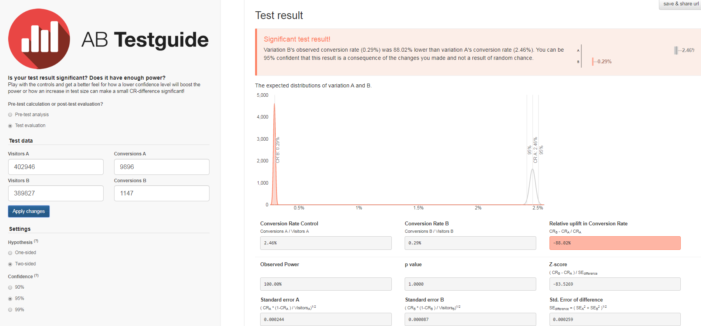The image size is (701, 326).
Task: Choose the One-sided hypothesis
Action: pyautogui.click(x=11, y=253)
